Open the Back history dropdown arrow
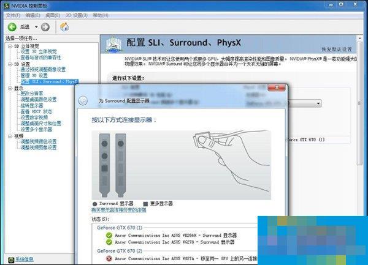This screenshot has width=368, height=265. [x=36, y=27]
